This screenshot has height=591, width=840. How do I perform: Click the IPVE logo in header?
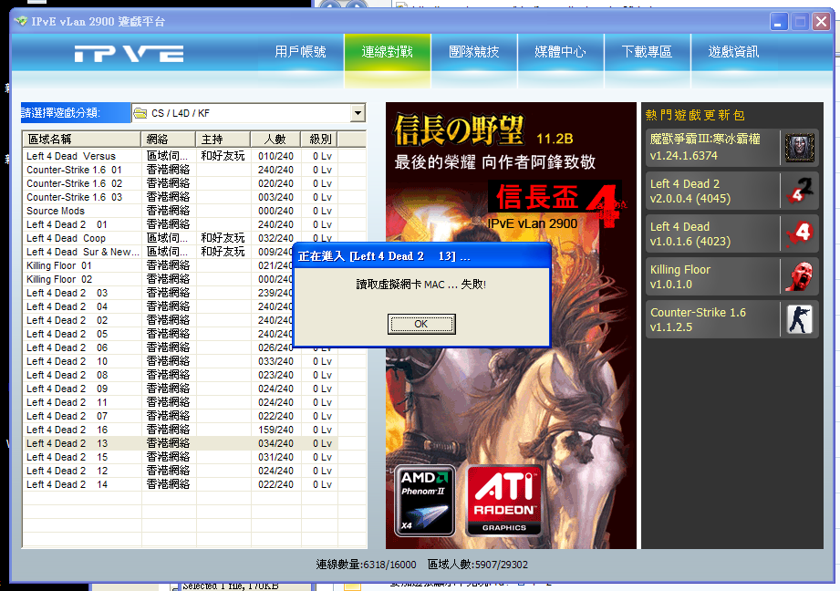point(129,53)
